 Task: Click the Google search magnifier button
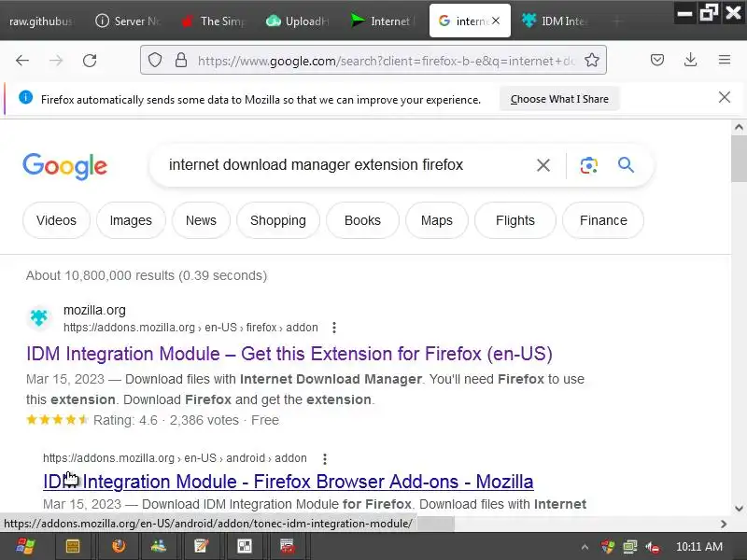626,165
